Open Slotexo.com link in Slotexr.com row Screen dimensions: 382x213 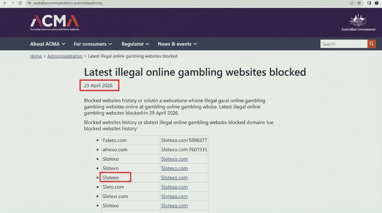[174, 196]
